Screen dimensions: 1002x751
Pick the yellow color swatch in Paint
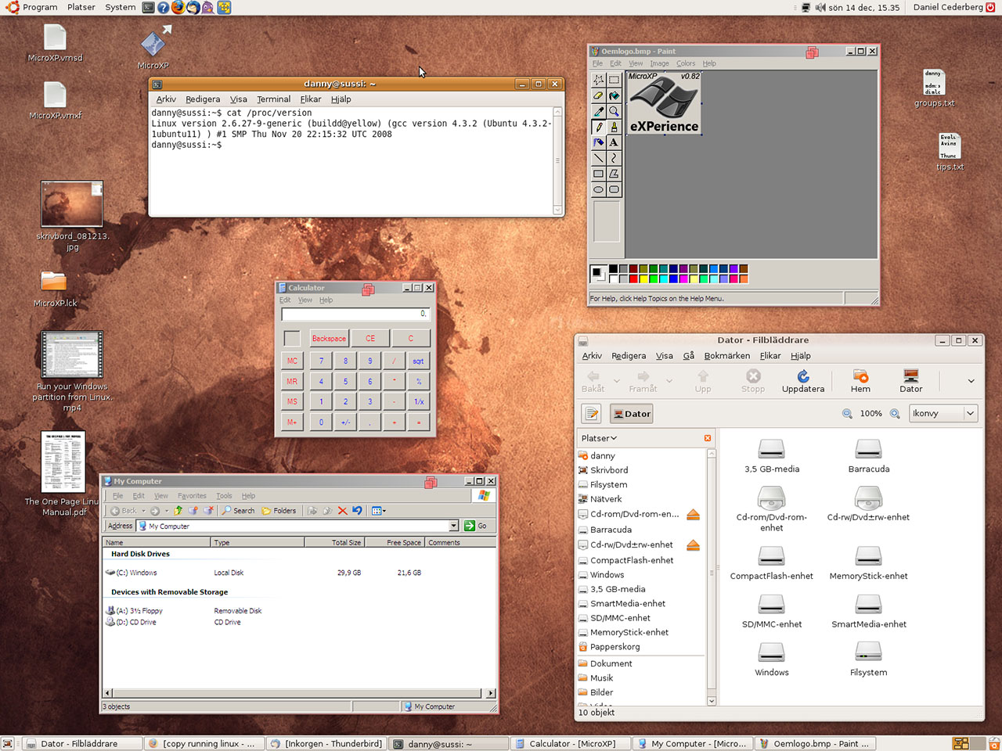[643, 278]
